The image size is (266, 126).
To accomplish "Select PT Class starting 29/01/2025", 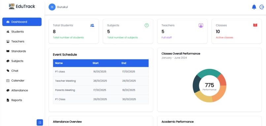I will 101,99.
